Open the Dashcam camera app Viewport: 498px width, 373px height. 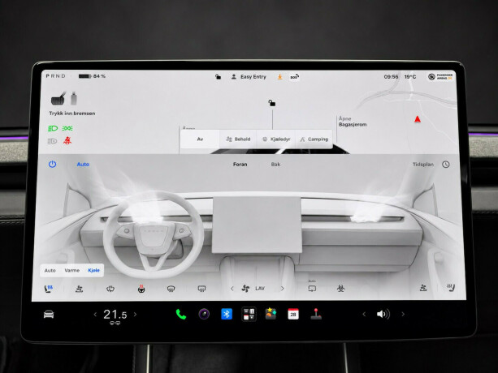pos(204,314)
